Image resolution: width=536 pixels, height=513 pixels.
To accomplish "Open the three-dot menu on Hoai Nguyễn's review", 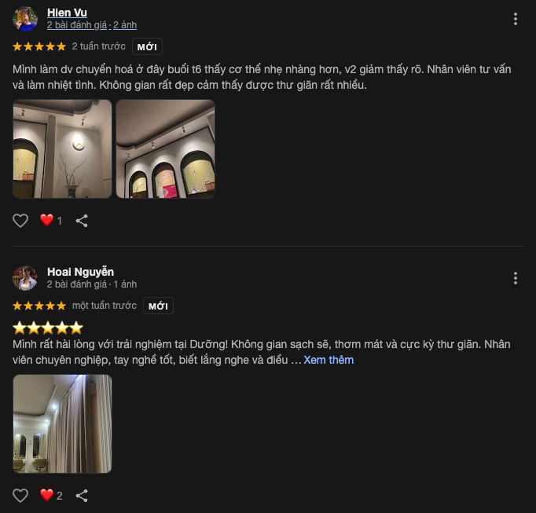I will 515,278.
